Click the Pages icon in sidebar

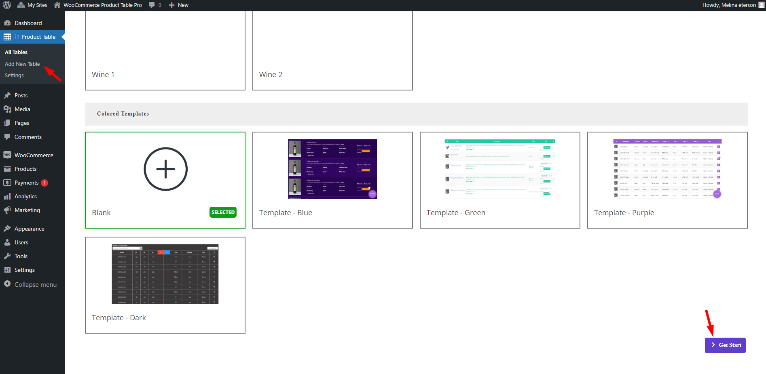(7, 123)
